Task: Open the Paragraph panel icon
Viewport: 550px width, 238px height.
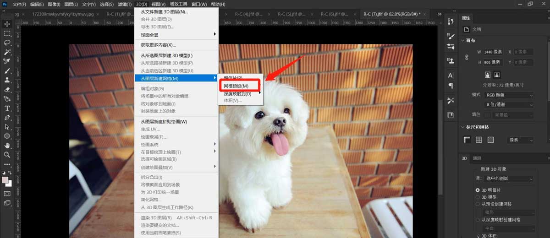Action: click(451, 86)
